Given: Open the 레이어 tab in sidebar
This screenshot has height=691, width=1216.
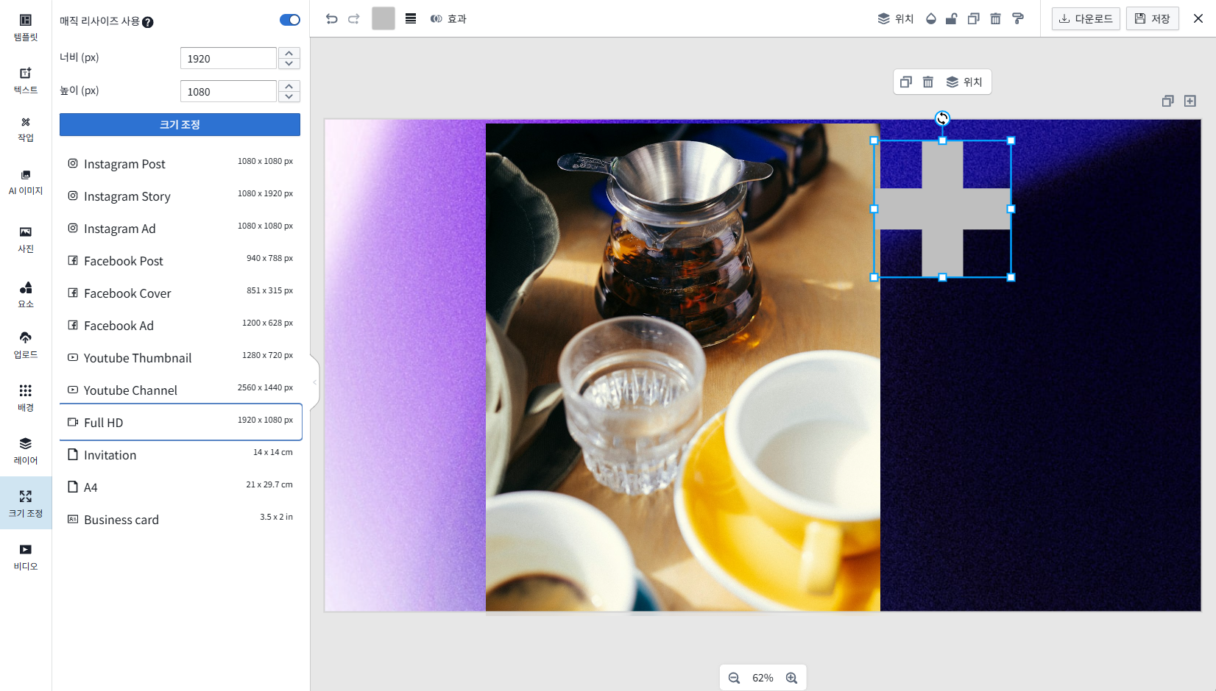Looking at the screenshot, I should point(26,451).
